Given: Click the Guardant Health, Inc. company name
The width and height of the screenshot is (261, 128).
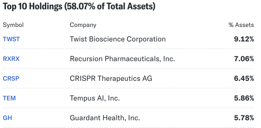Looking at the screenshot, I should (x=105, y=118).
